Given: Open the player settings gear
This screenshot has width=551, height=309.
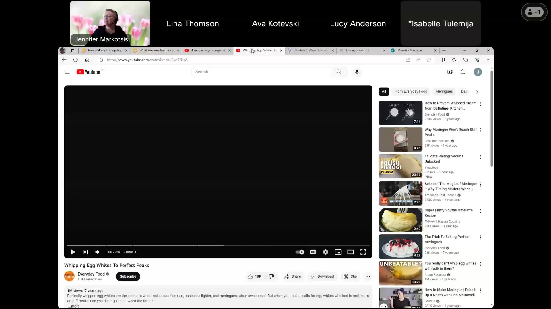Looking at the screenshot, I should click(x=325, y=252).
